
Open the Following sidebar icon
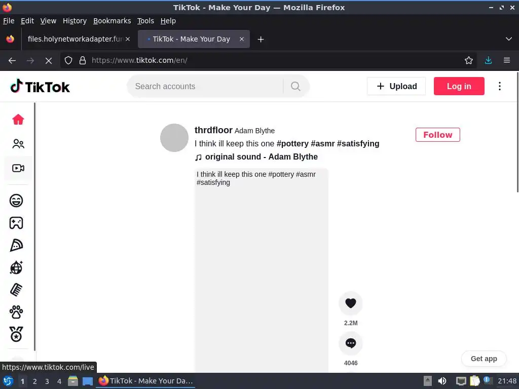18,143
